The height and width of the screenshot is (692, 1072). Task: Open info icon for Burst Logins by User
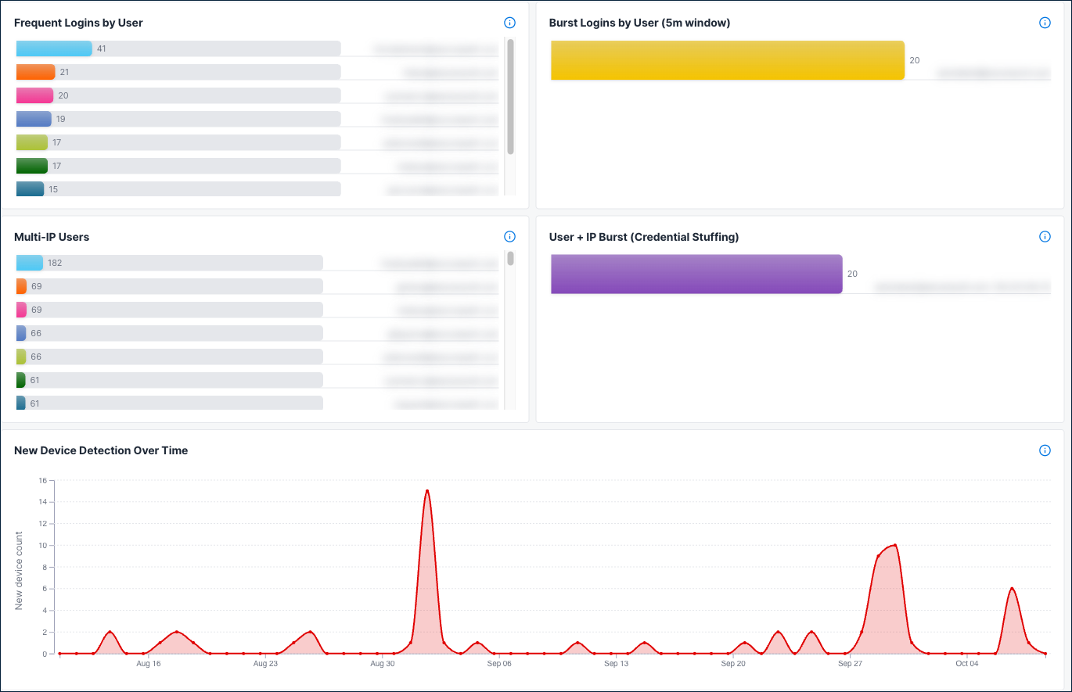(x=1045, y=23)
